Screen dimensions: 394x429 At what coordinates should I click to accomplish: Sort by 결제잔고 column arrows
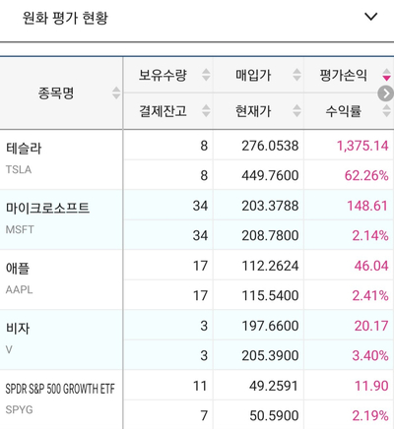click(206, 110)
